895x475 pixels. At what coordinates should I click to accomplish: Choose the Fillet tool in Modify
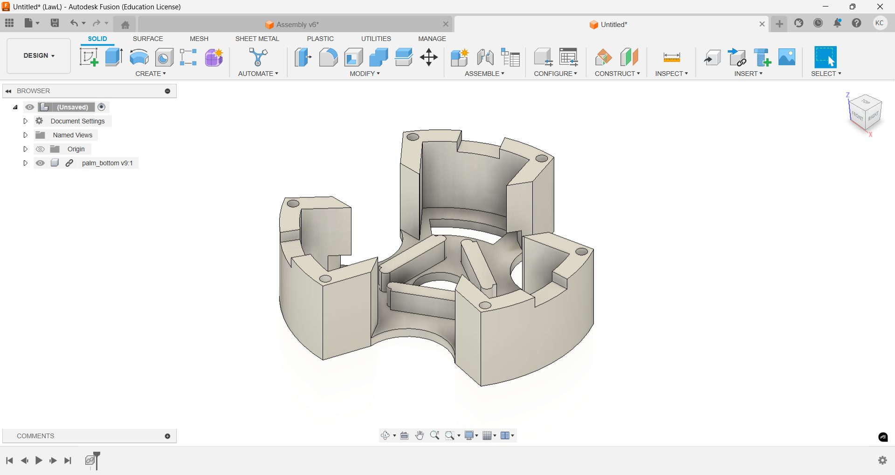tap(328, 57)
